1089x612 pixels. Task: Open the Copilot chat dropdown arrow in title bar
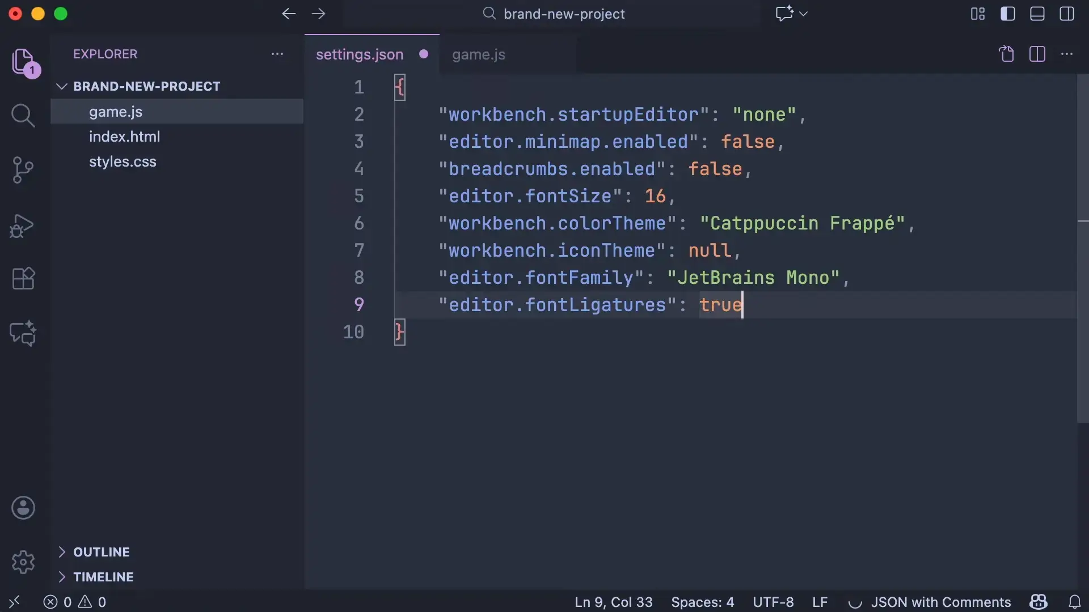(x=803, y=14)
